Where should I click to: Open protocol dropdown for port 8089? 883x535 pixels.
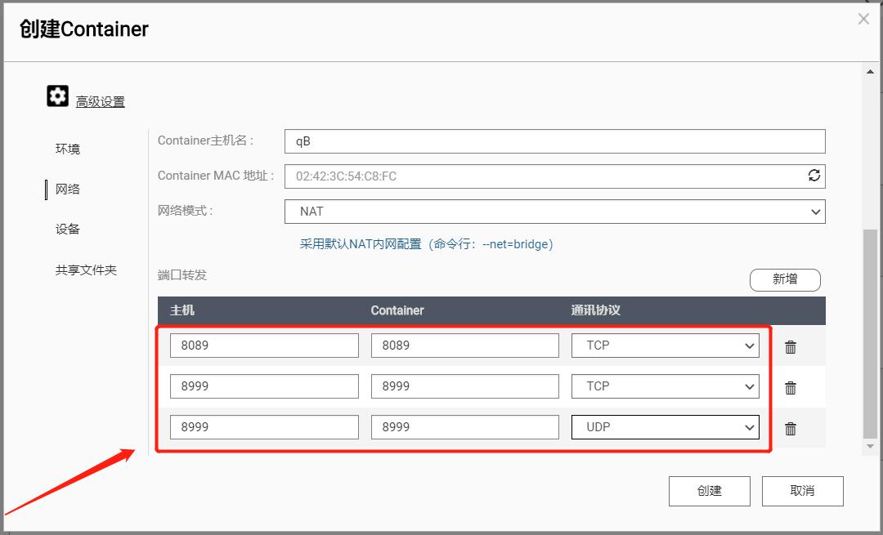coord(665,346)
